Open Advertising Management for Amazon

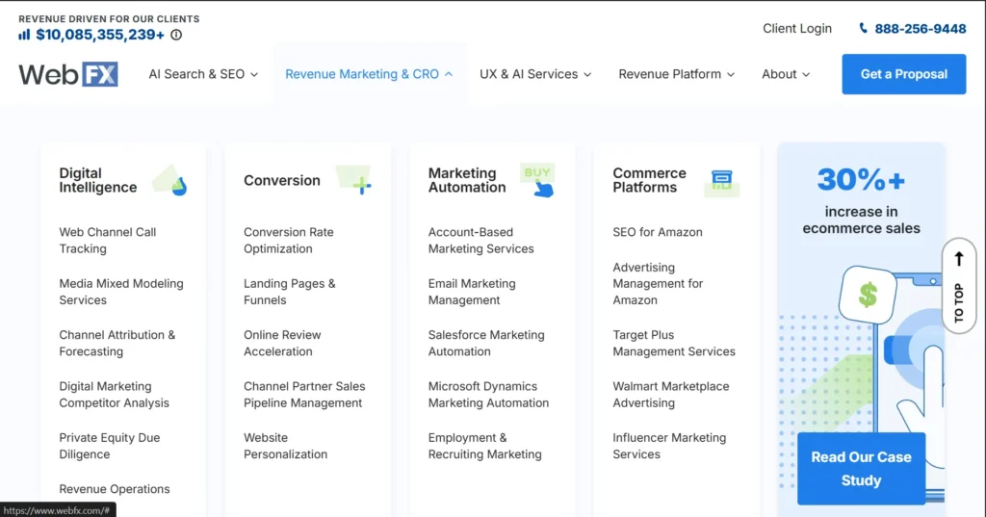pos(658,284)
